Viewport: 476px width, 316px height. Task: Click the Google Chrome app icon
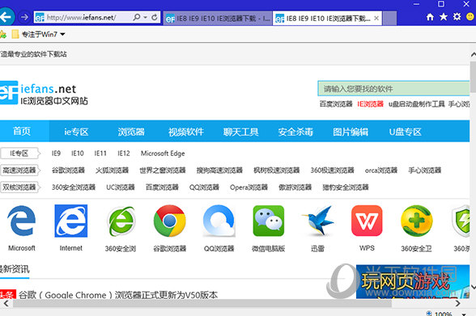170,221
